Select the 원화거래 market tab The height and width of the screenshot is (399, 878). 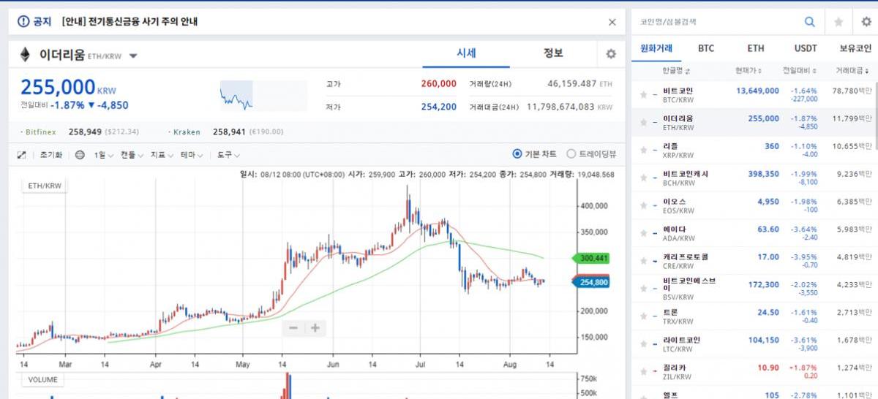pos(656,48)
